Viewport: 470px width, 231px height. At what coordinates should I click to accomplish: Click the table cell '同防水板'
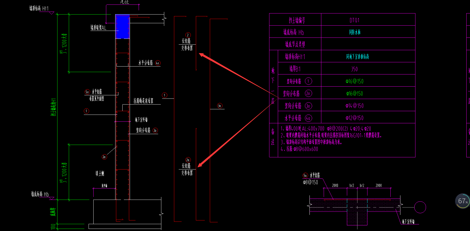coord(355,32)
